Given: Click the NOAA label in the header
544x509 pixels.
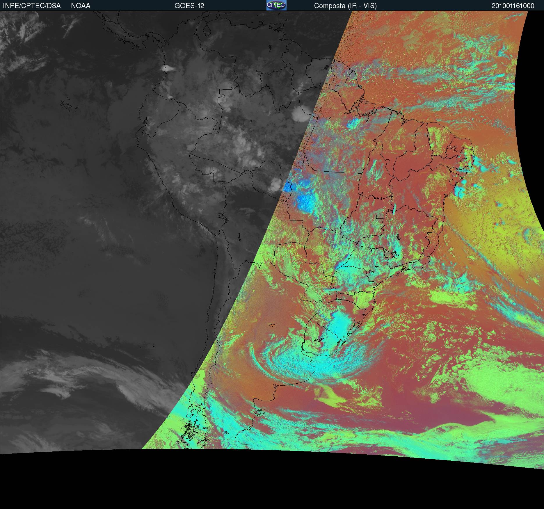Looking at the screenshot, I should pos(81,6).
